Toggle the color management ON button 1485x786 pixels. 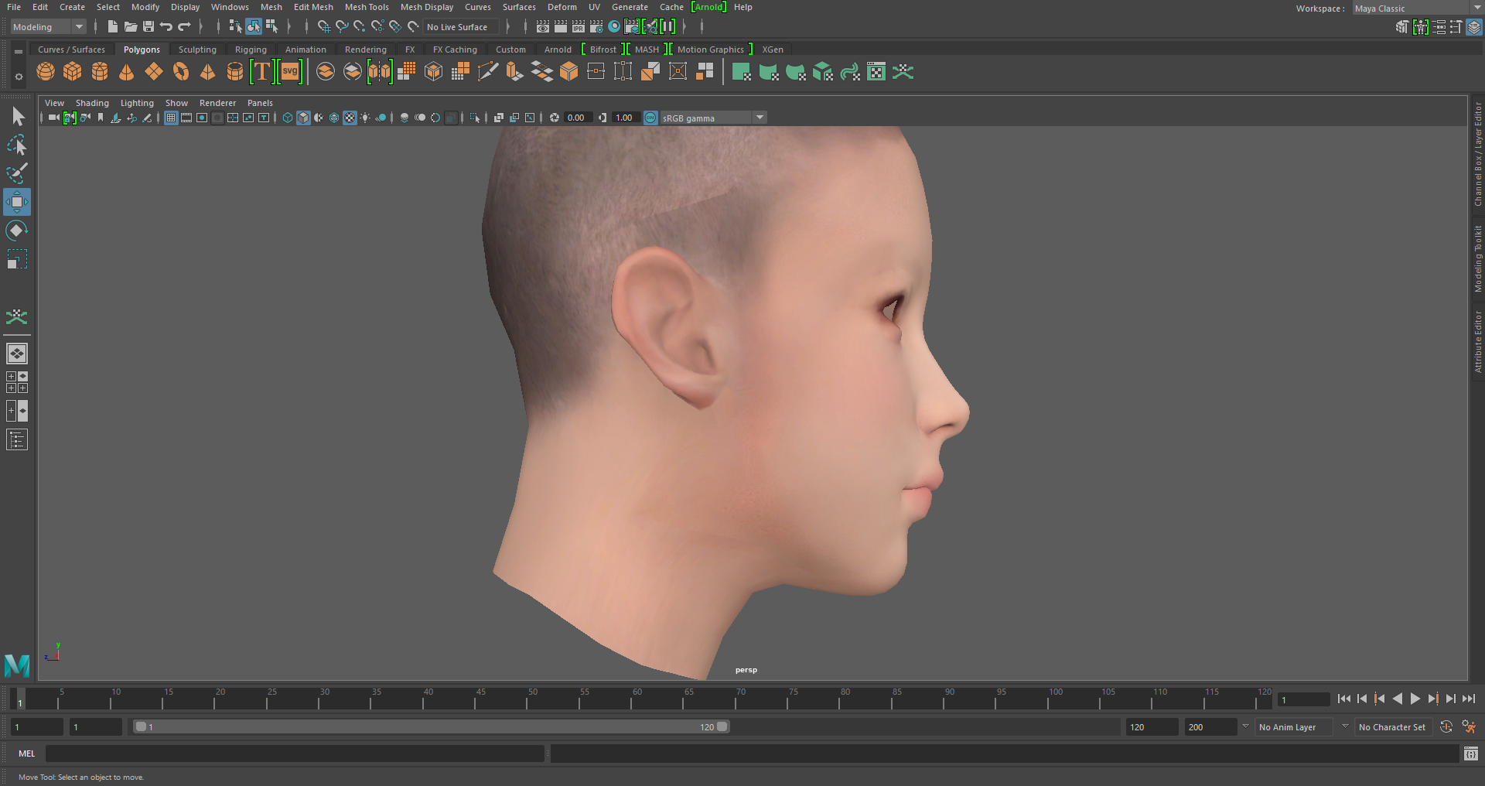(650, 118)
